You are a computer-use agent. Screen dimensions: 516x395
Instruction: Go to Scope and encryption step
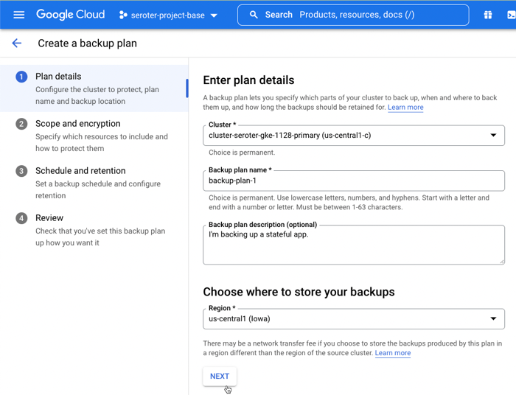point(77,124)
